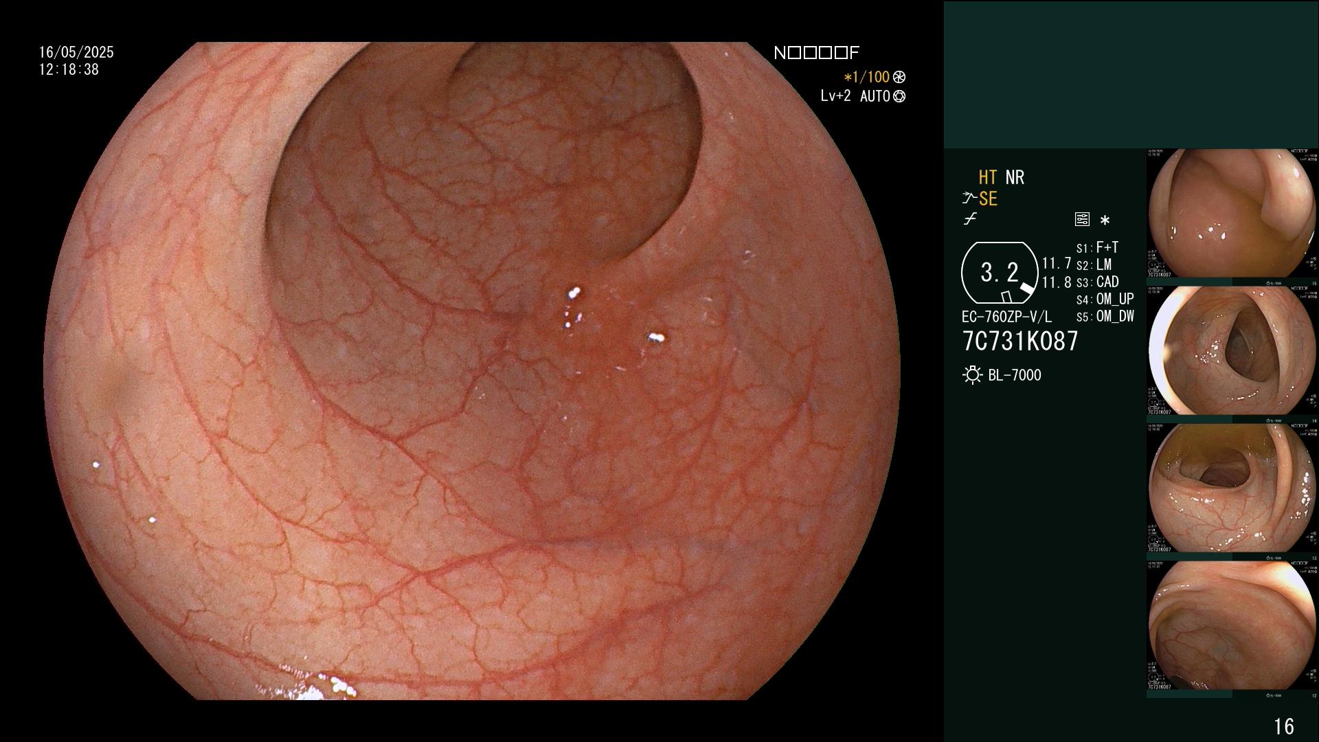Click the N-to-F focus indicator

tap(816, 53)
